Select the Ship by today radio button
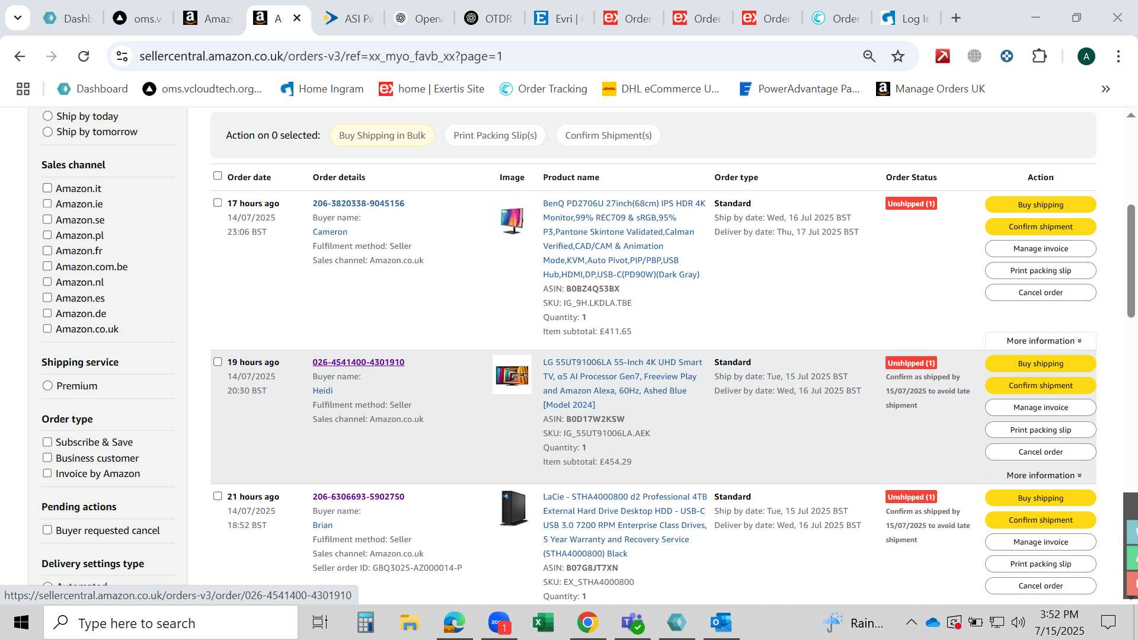 coord(47,116)
